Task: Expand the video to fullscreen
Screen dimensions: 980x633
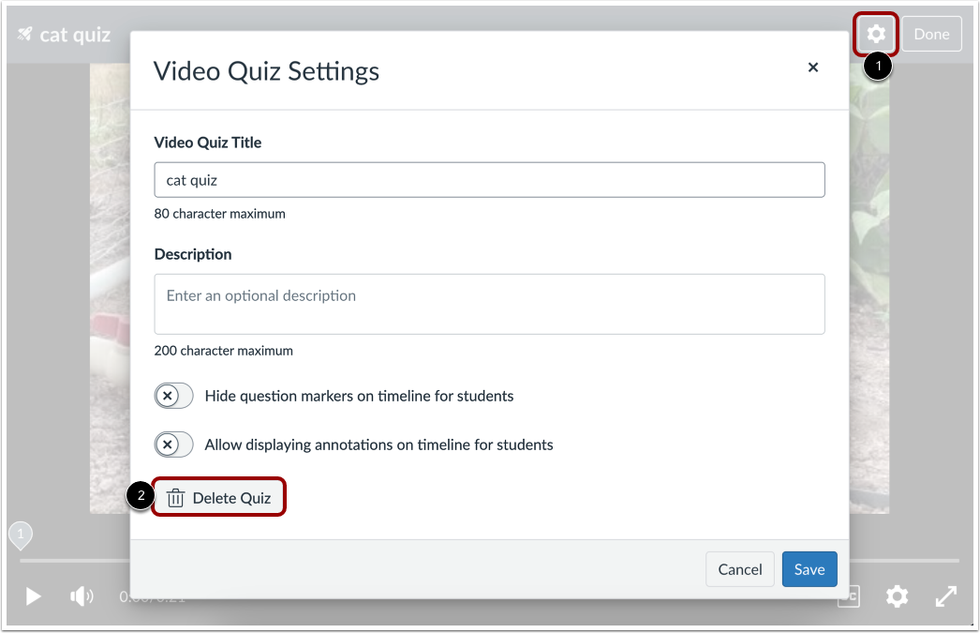Action: 945,596
